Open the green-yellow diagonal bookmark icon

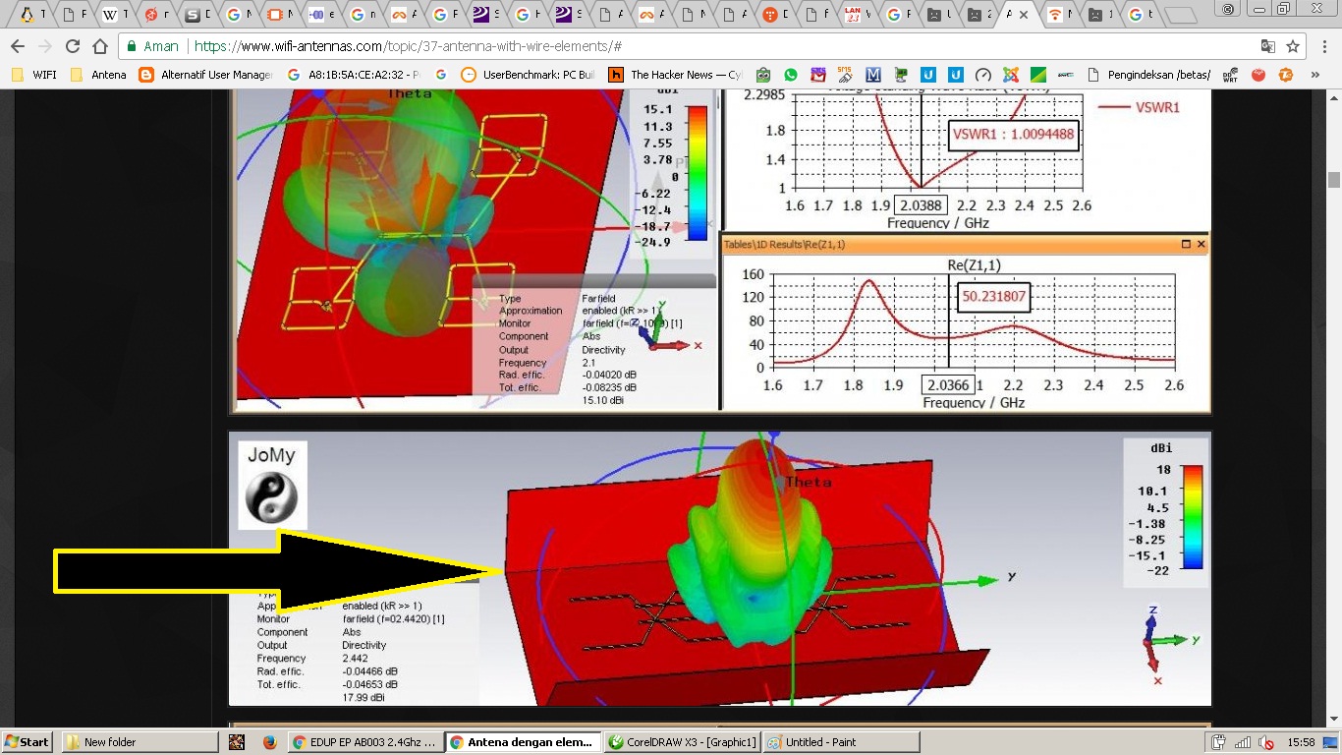(1037, 75)
